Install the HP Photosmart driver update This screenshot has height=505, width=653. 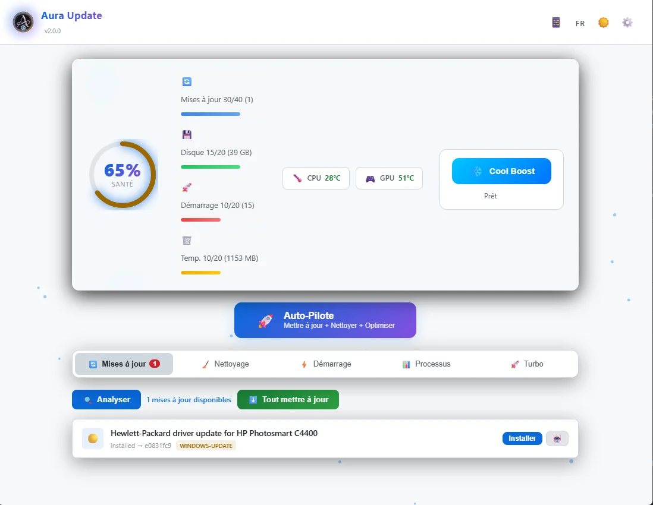(522, 438)
